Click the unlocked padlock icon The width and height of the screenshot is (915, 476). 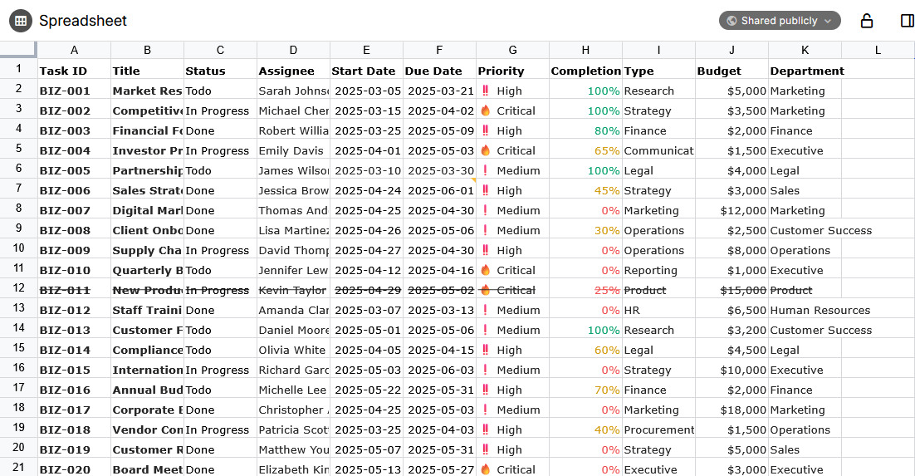[x=867, y=21]
